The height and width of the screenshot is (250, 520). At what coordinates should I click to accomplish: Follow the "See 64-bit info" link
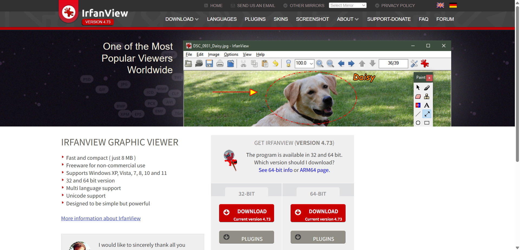(275, 170)
